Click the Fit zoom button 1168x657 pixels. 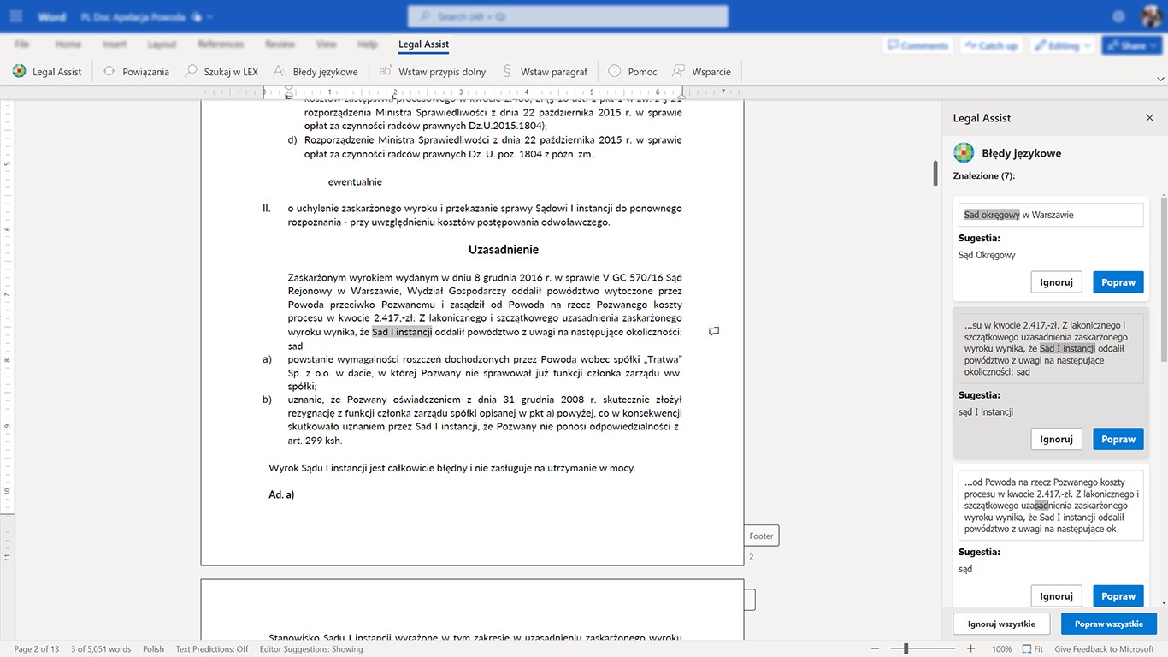pyautogui.click(x=1033, y=649)
